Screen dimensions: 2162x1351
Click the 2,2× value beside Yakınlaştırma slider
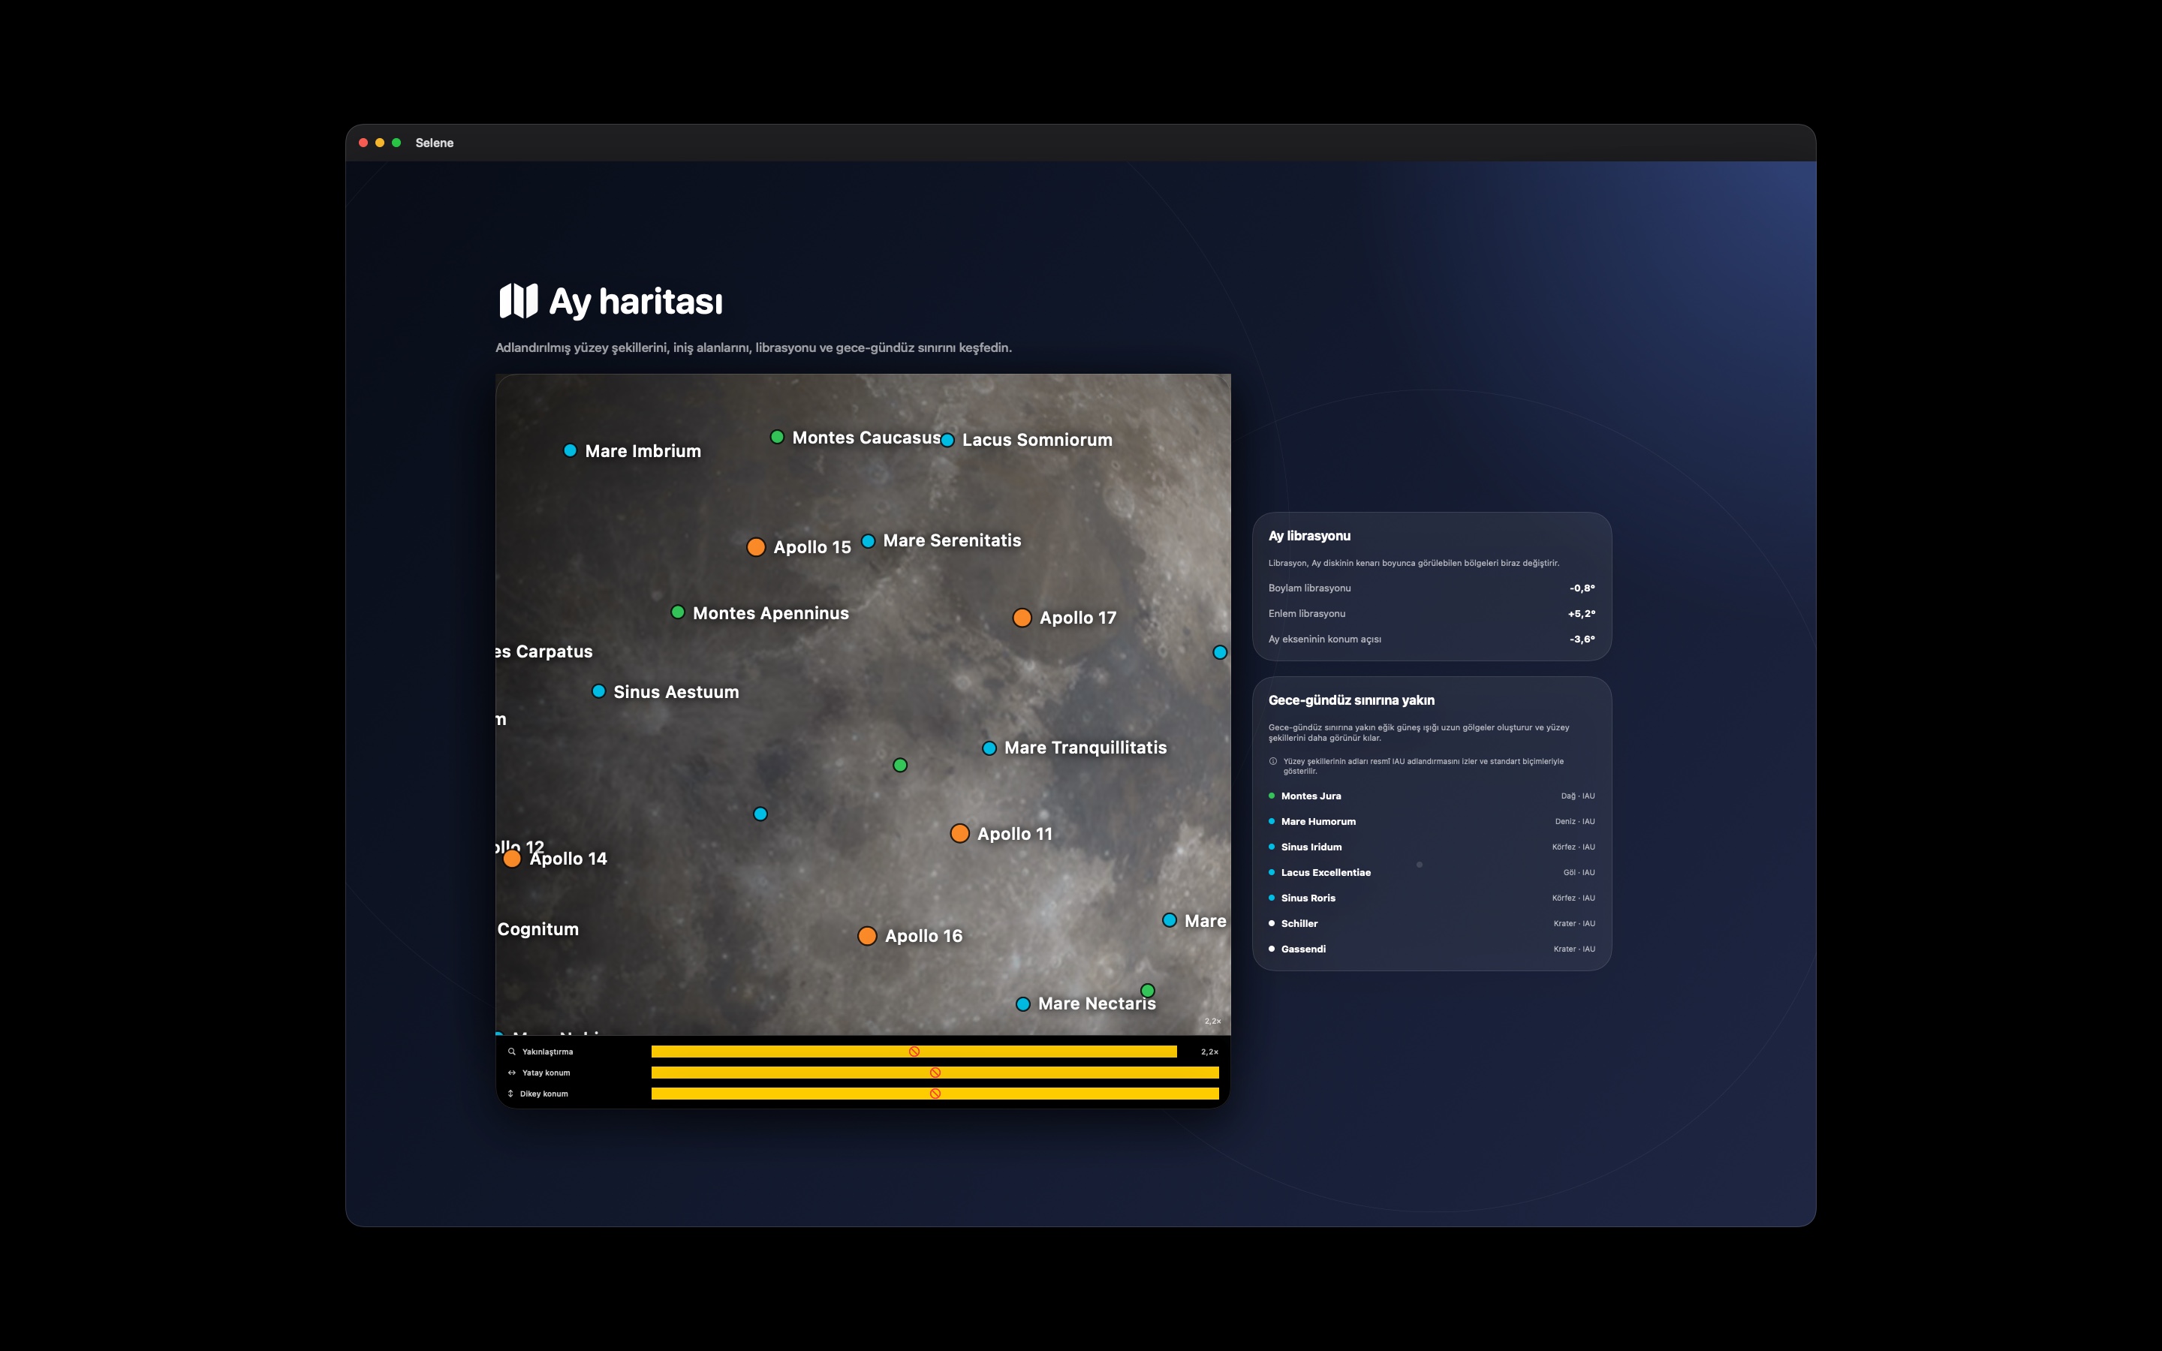click(x=1209, y=1052)
